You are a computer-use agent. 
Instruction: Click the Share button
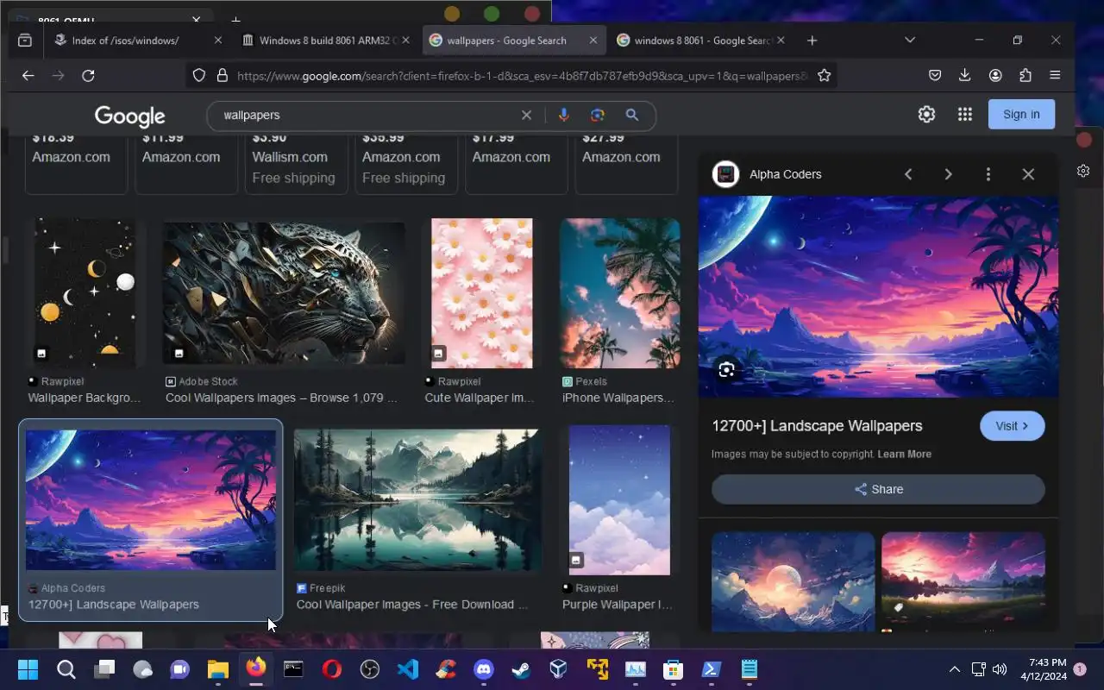878,489
